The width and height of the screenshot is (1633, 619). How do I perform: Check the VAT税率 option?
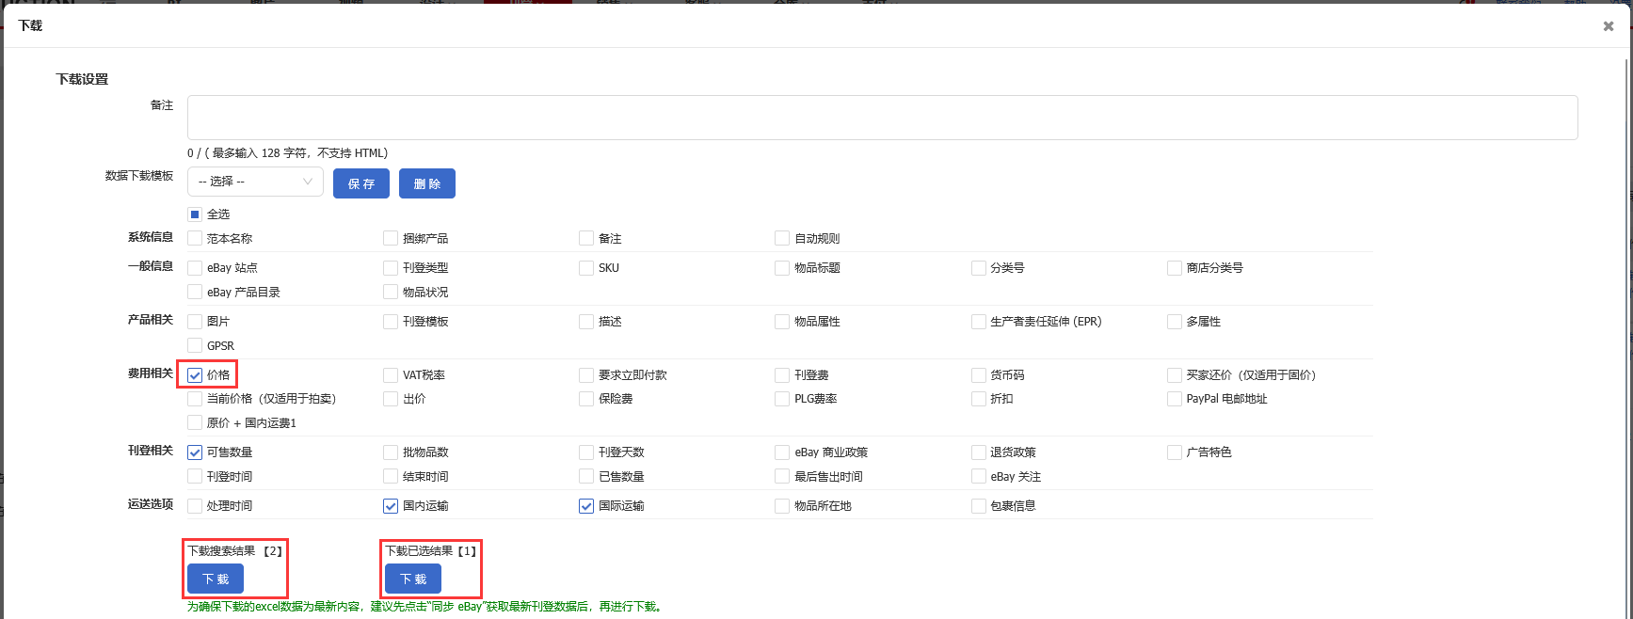click(391, 375)
